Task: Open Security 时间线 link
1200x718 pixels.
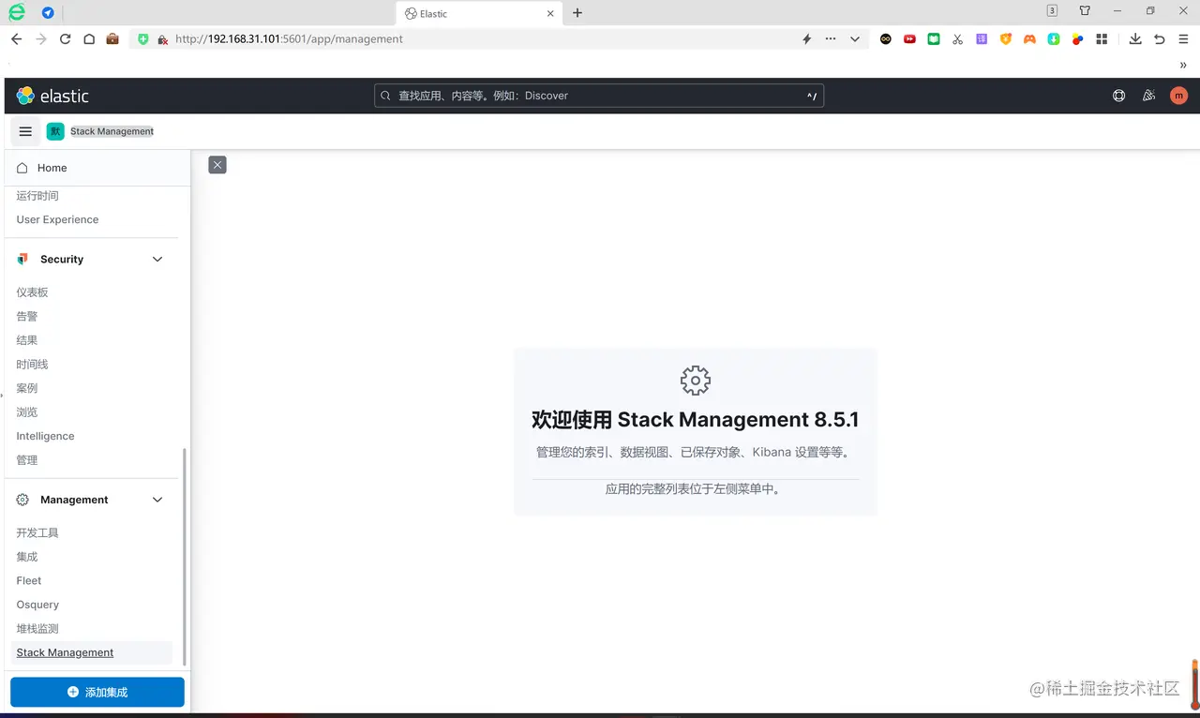Action: tap(32, 365)
